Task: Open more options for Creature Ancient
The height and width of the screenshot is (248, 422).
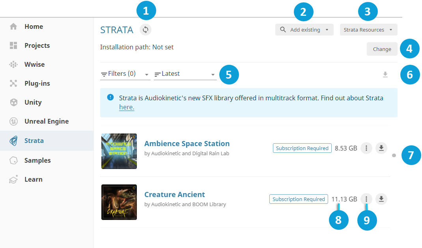Action: pyautogui.click(x=366, y=199)
